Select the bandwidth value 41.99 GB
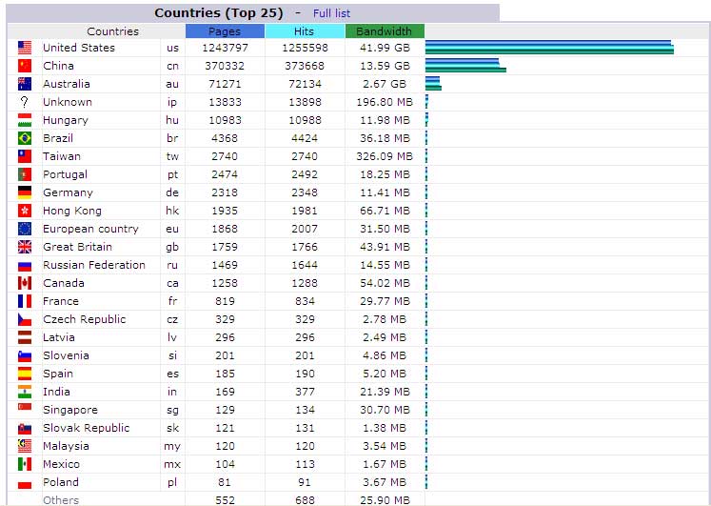Image resolution: width=711 pixels, height=506 pixels. pyautogui.click(x=385, y=48)
